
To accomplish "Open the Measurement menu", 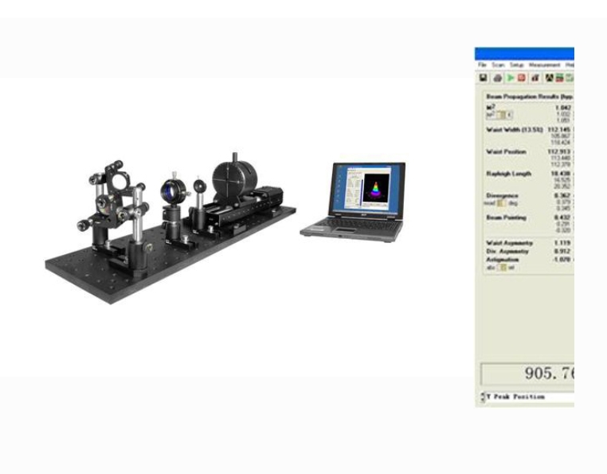I will [544, 65].
